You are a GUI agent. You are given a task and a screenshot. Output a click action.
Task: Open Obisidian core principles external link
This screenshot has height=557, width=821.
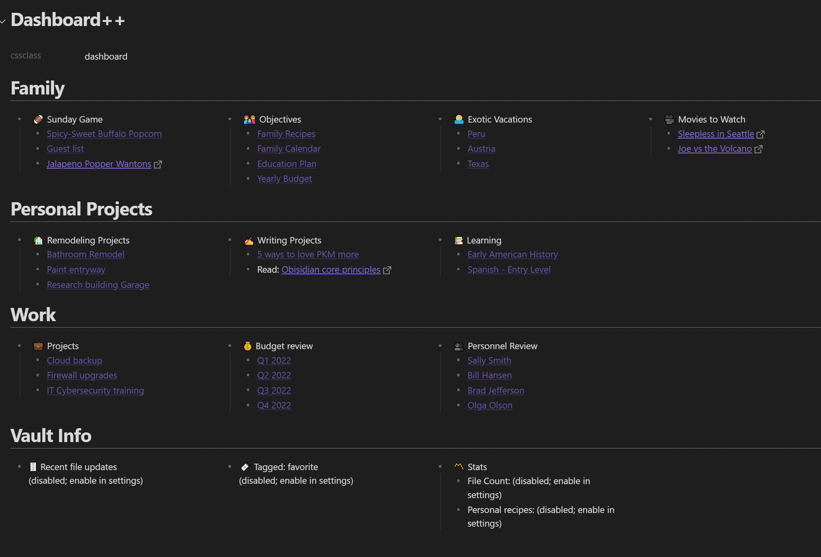pos(331,269)
